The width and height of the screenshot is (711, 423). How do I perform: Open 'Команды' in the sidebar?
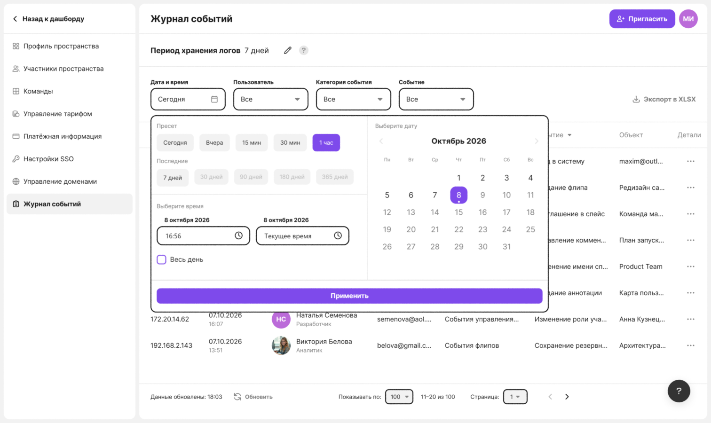click(70, 91)
